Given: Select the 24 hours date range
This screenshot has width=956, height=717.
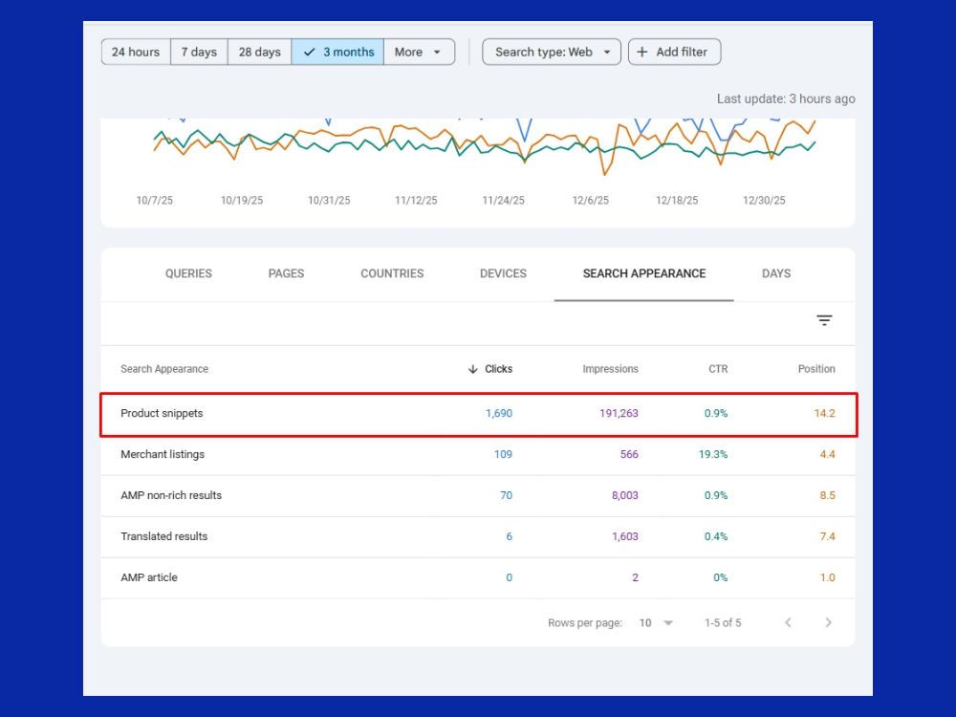Looking at the screenshot, I should tap(136, 52).
